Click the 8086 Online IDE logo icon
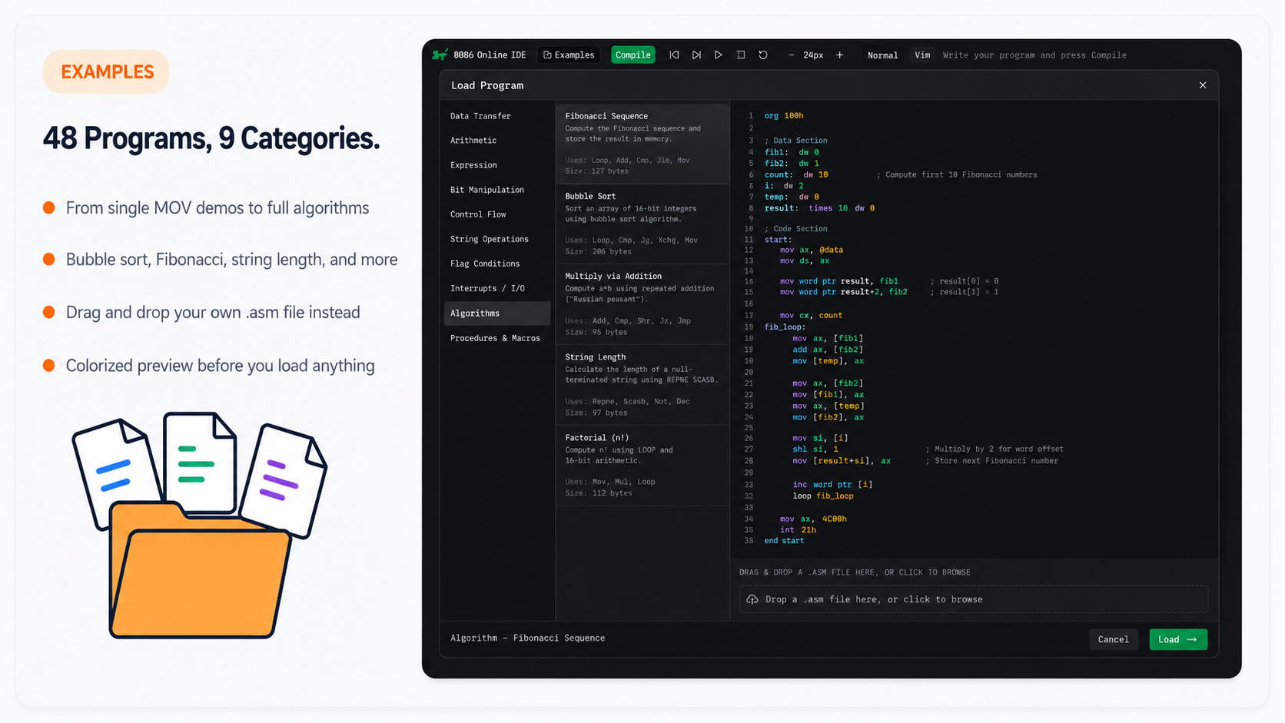This screenshot has height=723, width=1285. pyautogui.click(x=440, y=55)
